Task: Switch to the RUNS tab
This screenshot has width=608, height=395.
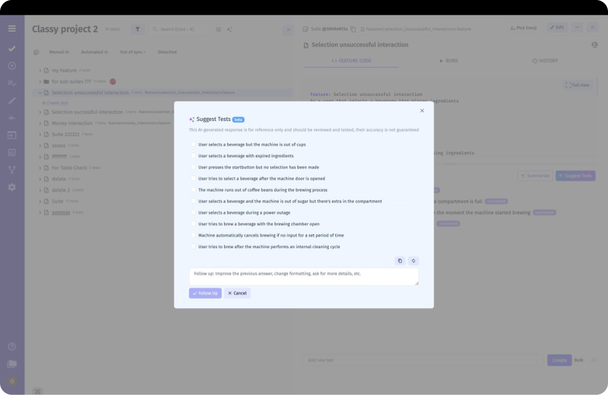Action: click(448, 61)
